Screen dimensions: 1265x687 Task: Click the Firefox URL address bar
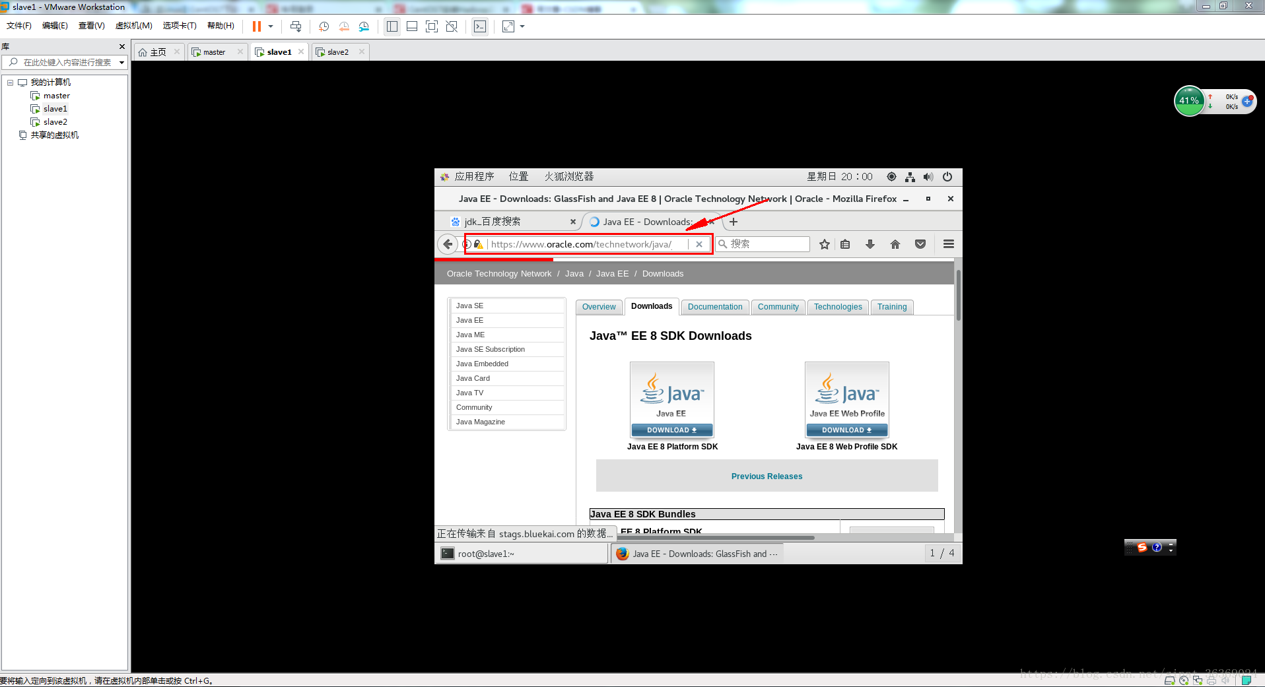588,244
